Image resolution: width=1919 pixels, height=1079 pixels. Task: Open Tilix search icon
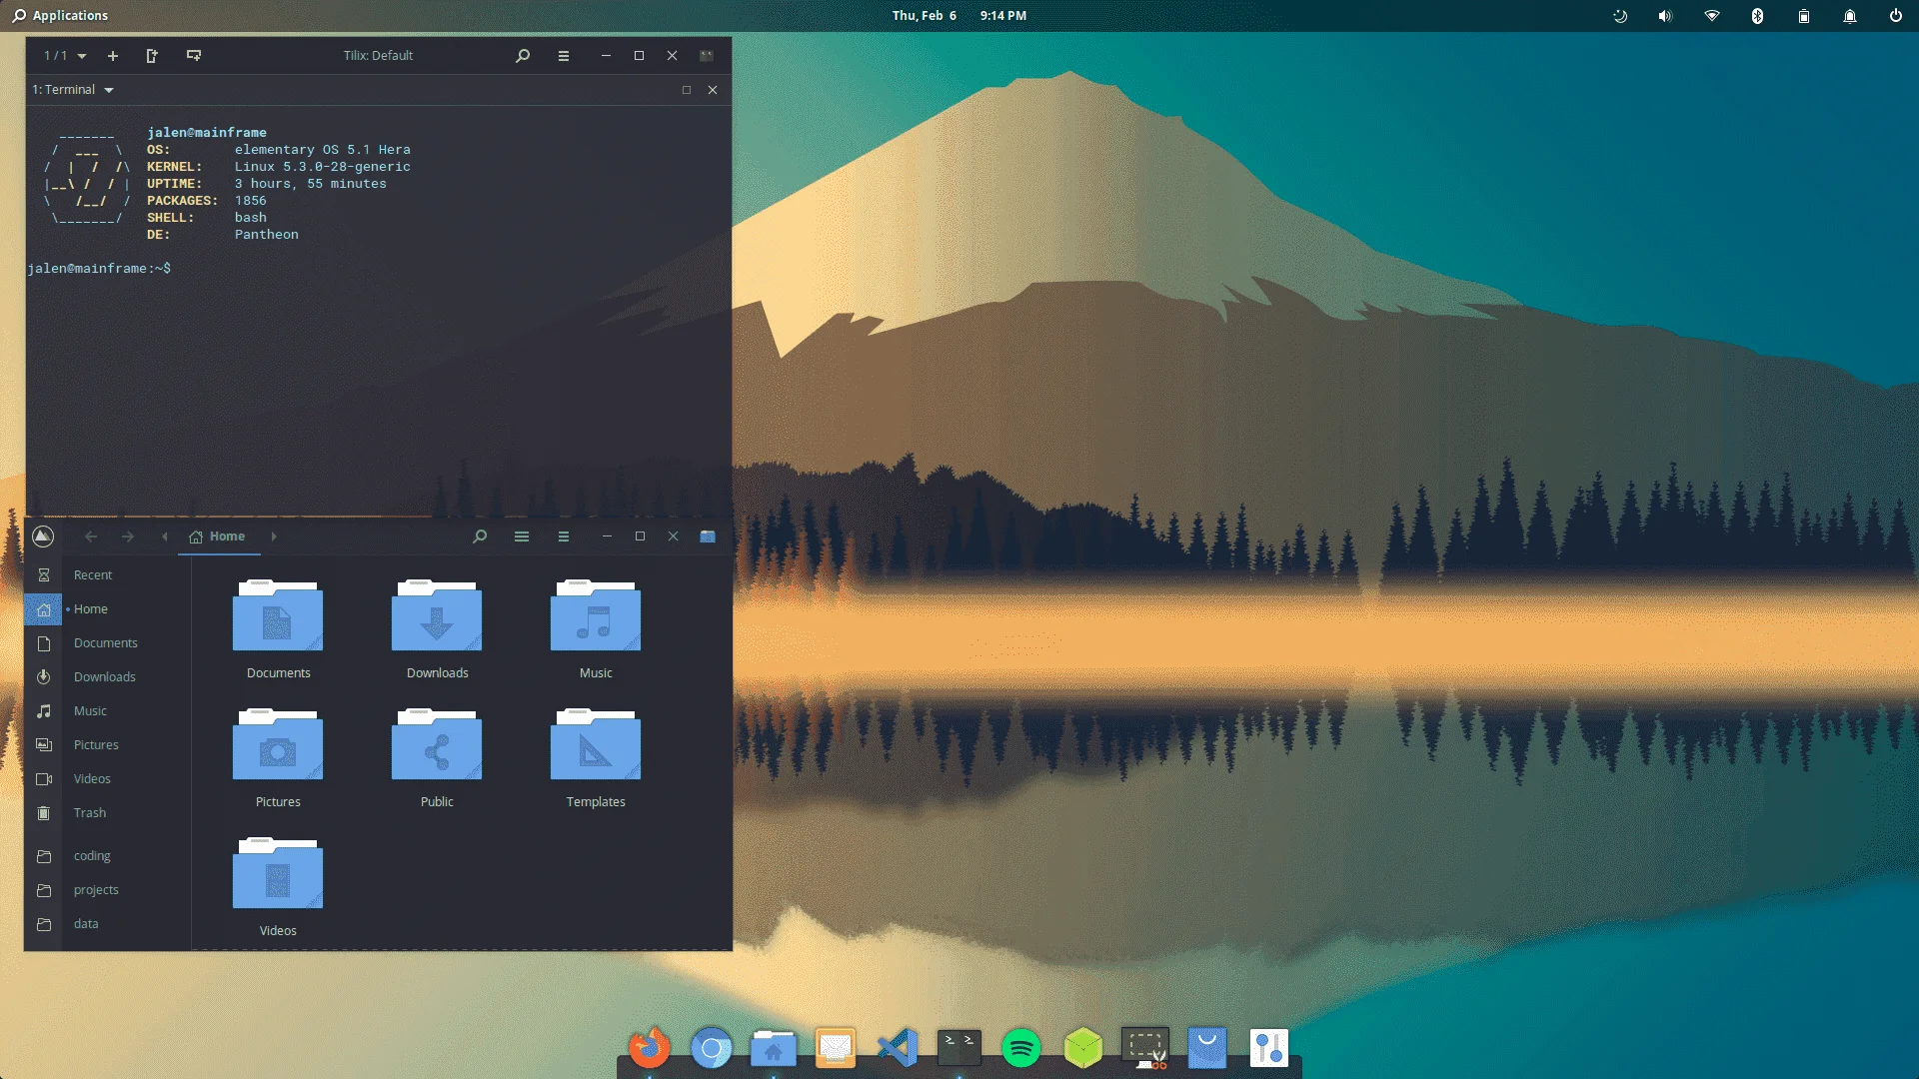pos(523,56)
